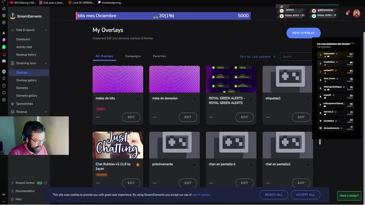Viewport: 365px width, 205px height.
Task: Favorite the meta de donacion overlay star
Action: click(x=194, y=99)
